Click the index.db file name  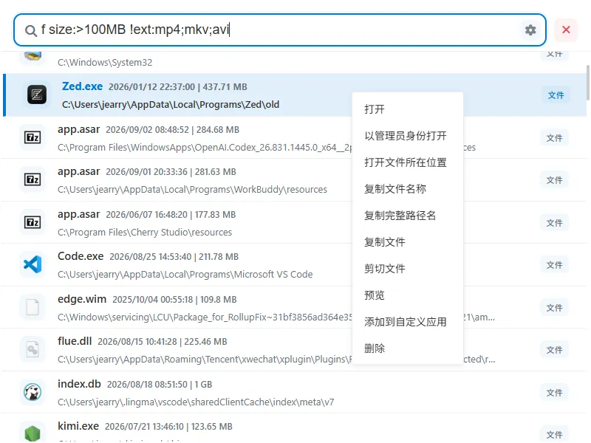click(79, 384)
